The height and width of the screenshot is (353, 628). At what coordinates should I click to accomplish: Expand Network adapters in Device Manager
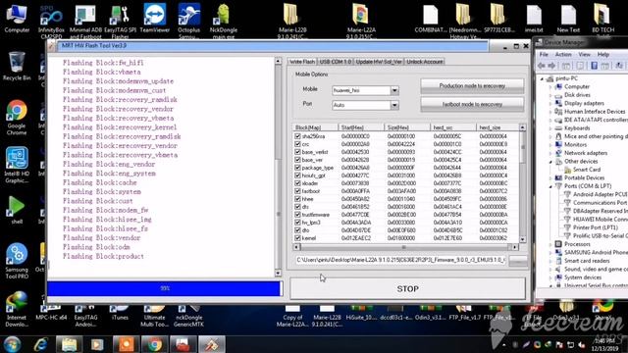click(x=551, y=153)
